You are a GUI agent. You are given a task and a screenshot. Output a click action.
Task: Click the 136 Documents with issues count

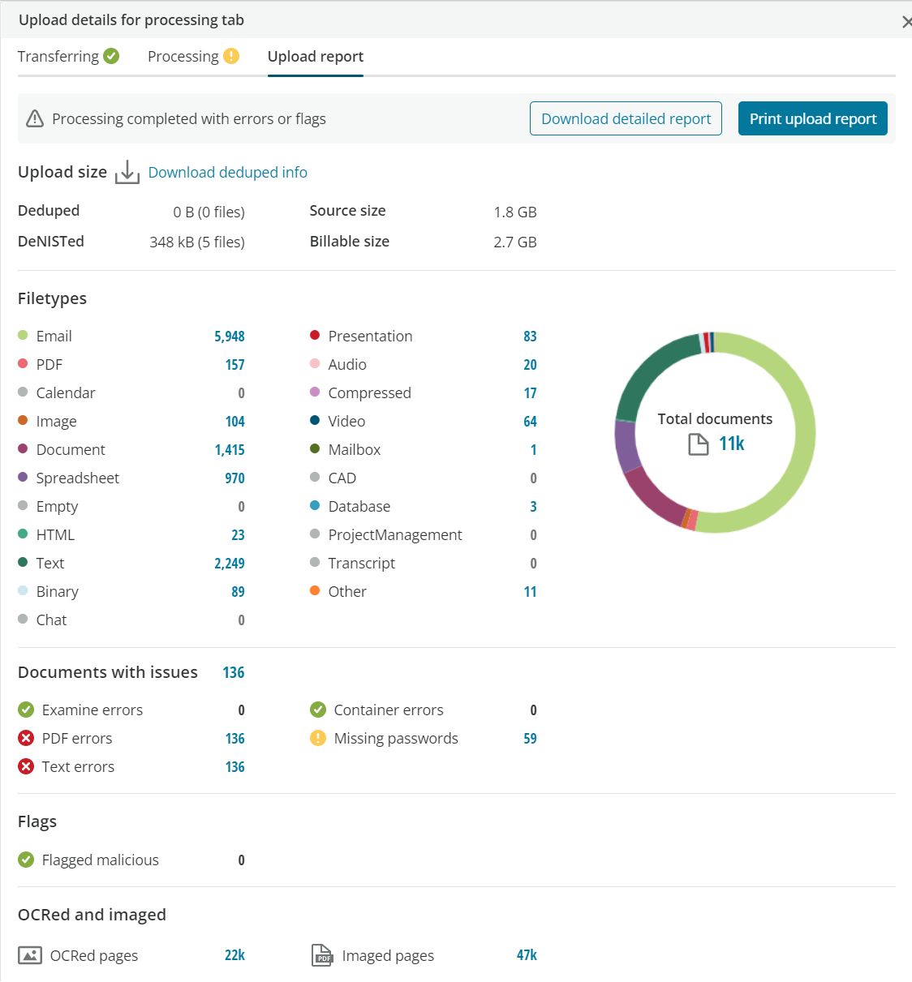pyautogui.click(x=234, y=672)
